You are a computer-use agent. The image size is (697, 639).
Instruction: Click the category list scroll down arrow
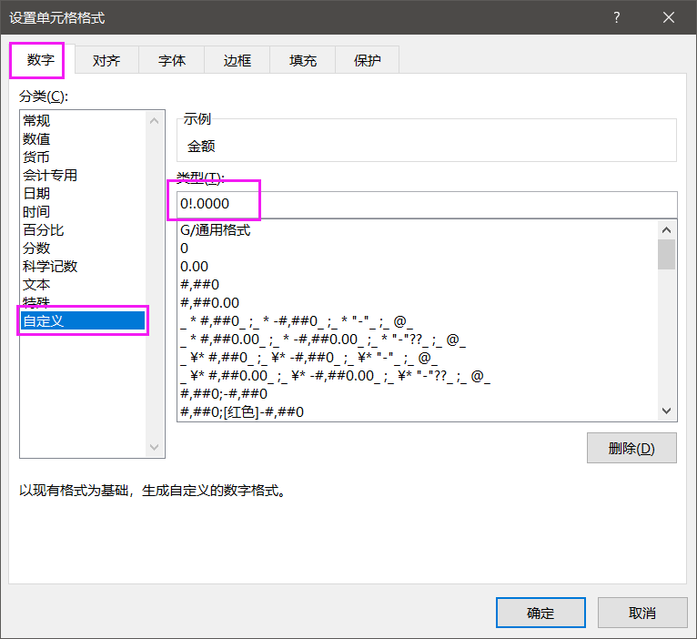pyautogui.click(x=155, y=447)
